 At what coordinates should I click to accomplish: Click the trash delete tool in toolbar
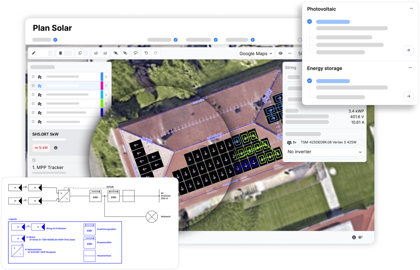click(60, 53)
